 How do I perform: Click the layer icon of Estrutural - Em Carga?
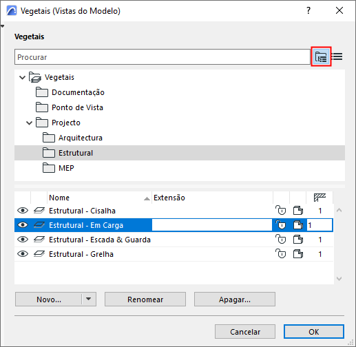(x=39, y=225)
